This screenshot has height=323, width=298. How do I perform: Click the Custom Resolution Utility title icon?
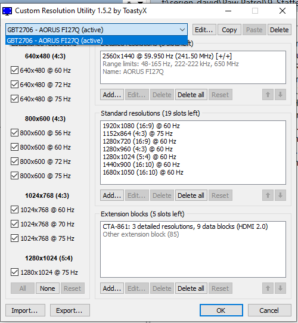point(7,11)
